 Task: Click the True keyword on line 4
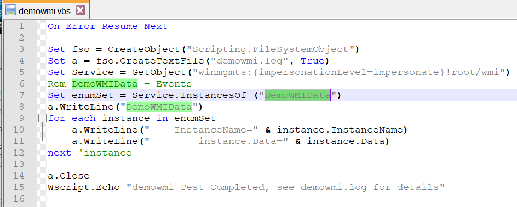click(x=313, y=61)
